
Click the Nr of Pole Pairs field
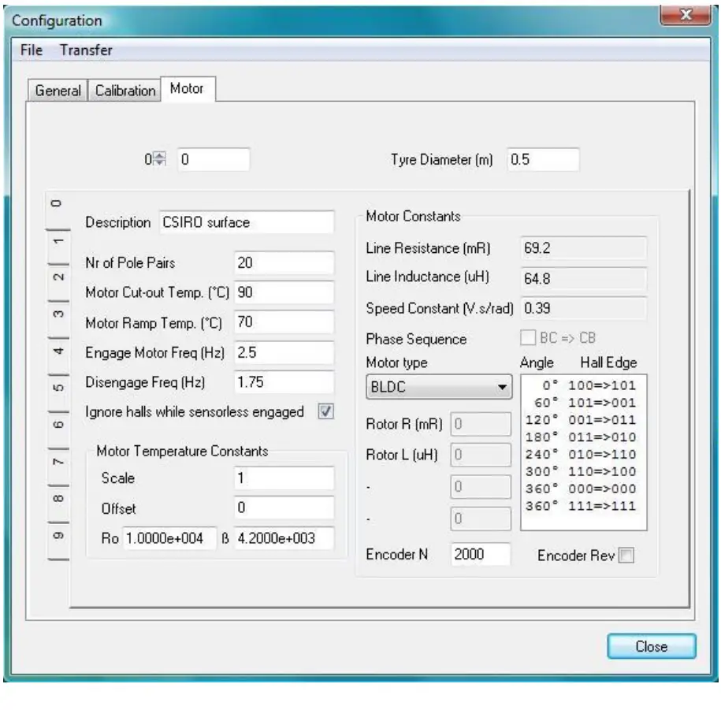pos(282,262)
